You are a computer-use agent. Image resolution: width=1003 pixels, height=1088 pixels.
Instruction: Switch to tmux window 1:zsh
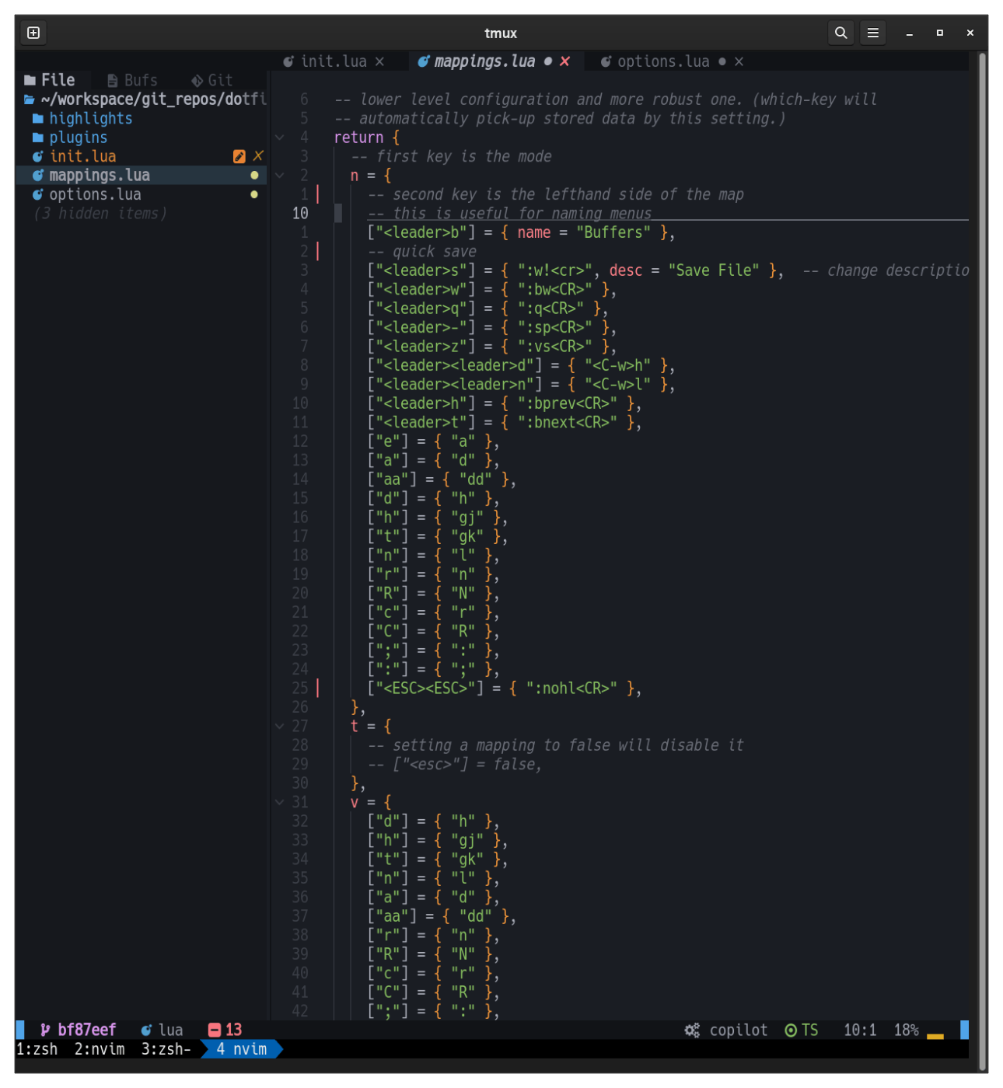(x=37, y=1049)
